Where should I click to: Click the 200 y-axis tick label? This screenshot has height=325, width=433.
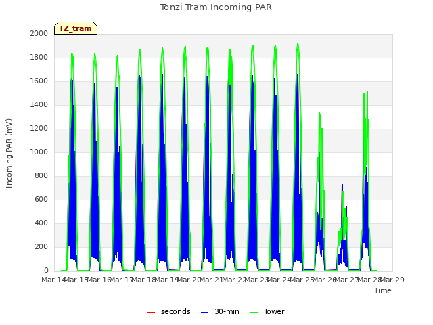[x=41, y=246]
